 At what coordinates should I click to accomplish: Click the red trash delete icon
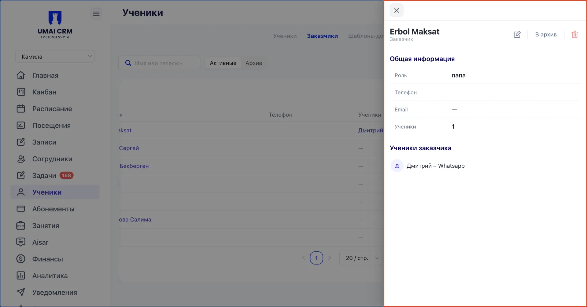point(575,35)
